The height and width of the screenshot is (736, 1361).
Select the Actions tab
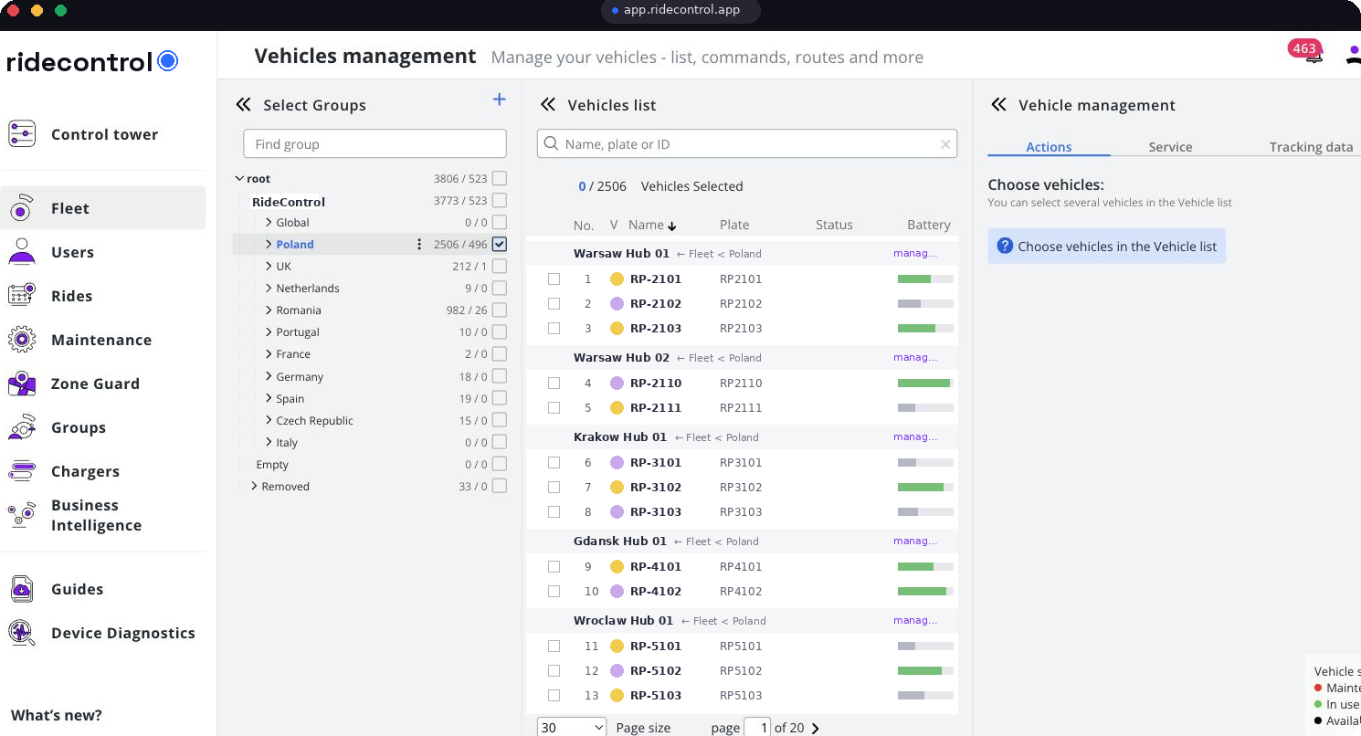coord(1049,147)
